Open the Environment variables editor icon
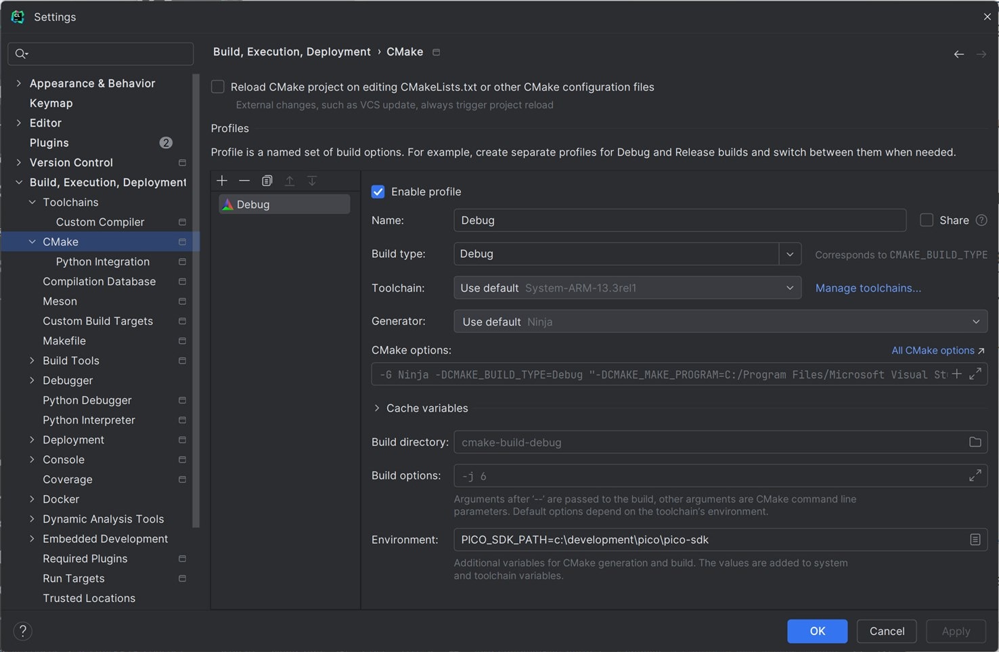The height and width of the screenshot is (652, 999). [975, 540]
